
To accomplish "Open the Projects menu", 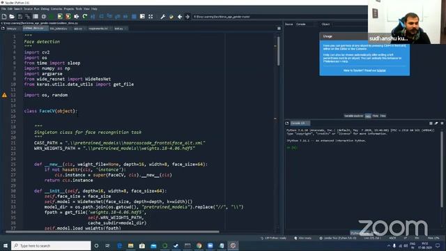I will click(69, 9).
